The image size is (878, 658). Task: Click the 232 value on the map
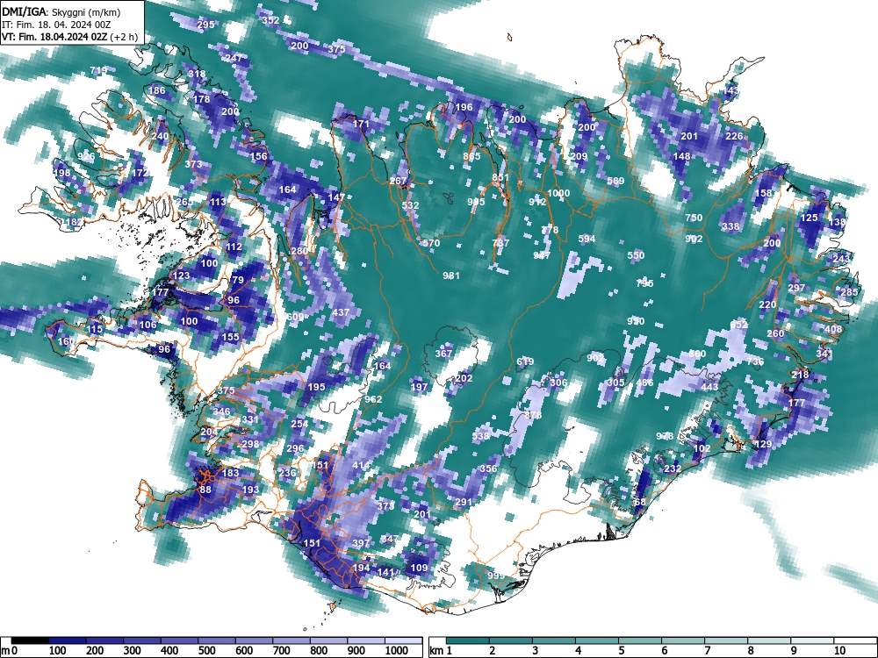673,468
